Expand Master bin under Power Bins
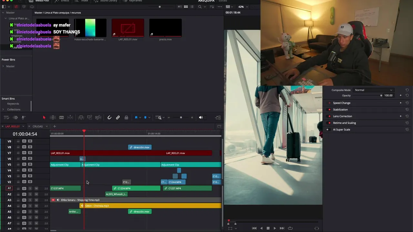 (x=3, y=66)
